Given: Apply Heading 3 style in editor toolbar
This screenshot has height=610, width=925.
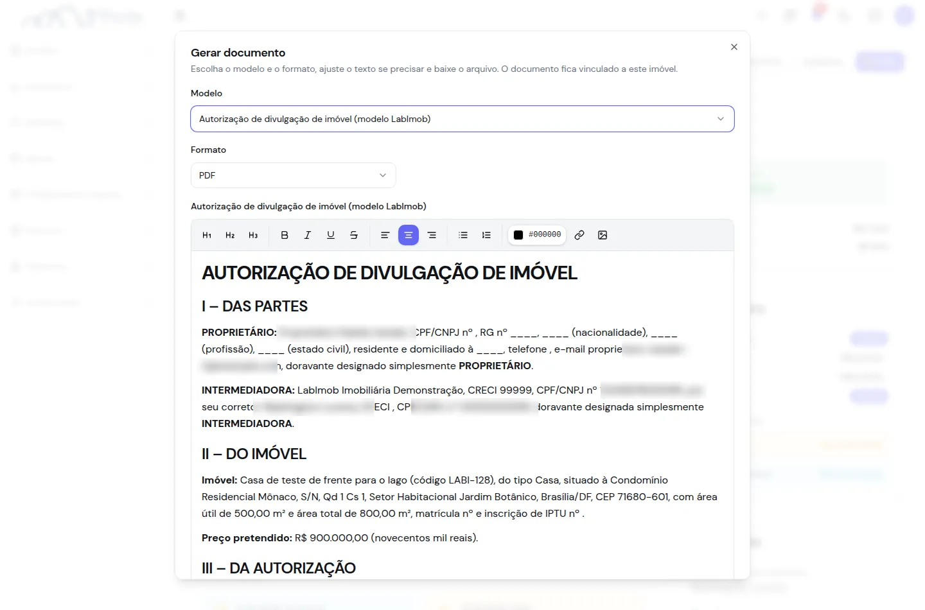Looking at the screenshot, I should 253,235.
